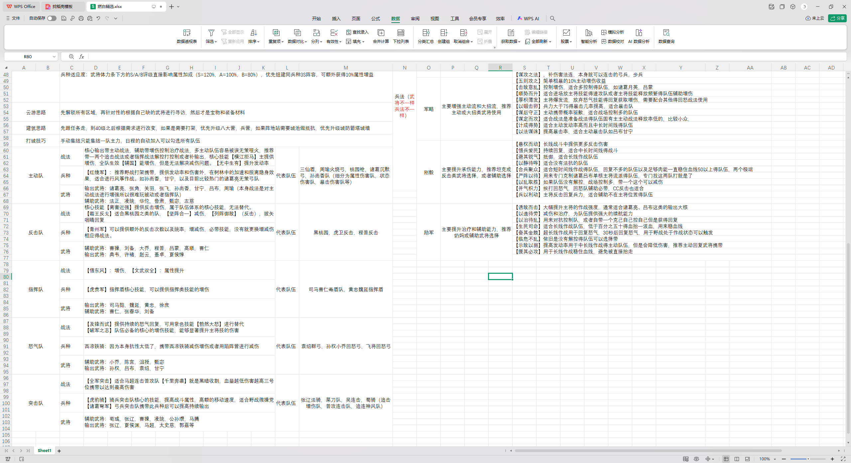Switch to page break preview view
851x463 pixels.
tap(737, 459)
